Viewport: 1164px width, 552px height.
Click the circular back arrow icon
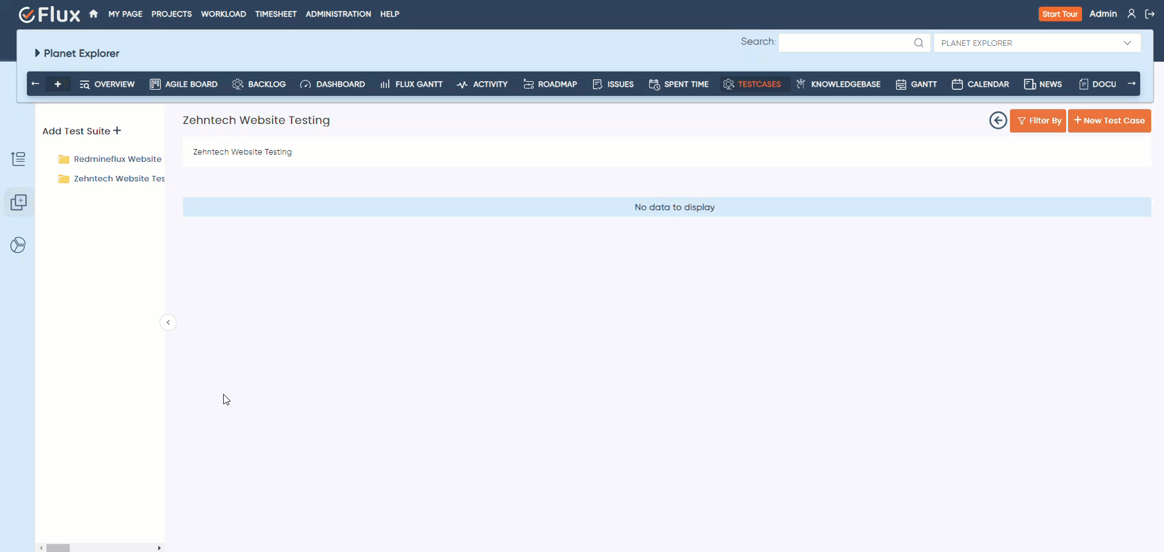point(998,121)
